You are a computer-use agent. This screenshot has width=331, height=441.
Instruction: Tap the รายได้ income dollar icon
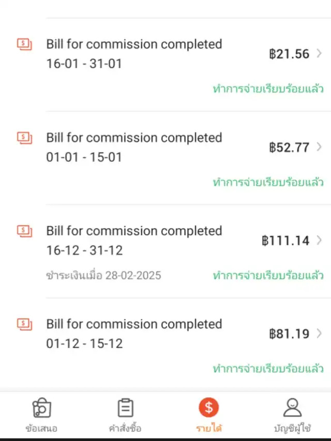208,408
